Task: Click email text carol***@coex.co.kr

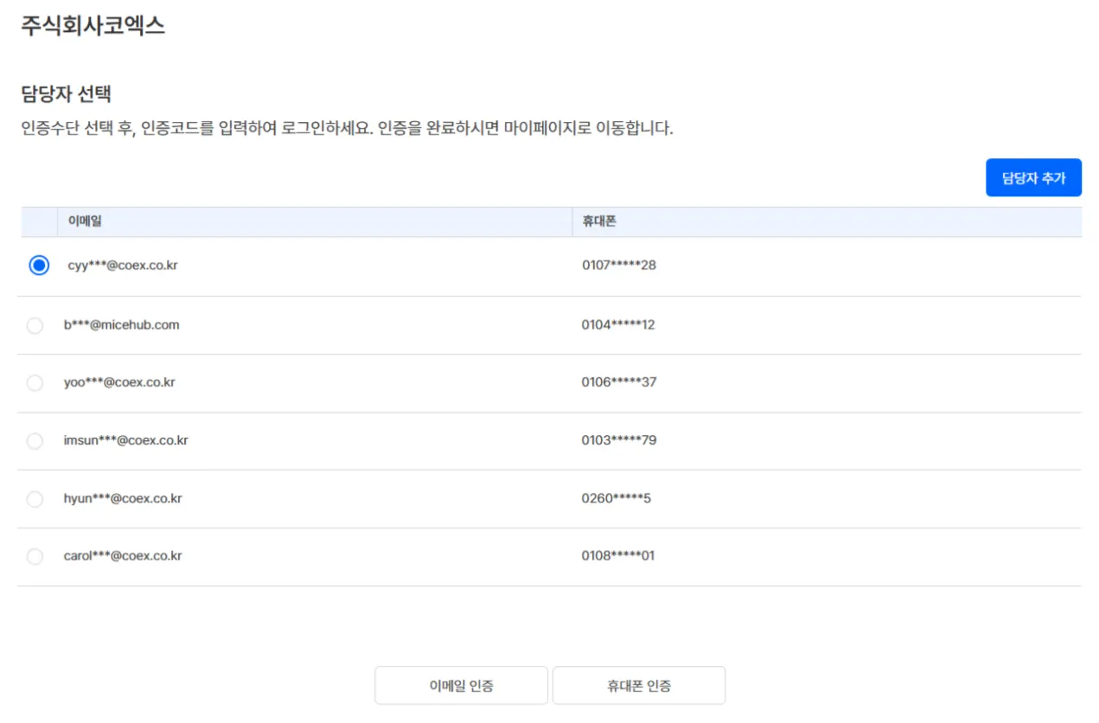Action: point(123,556)
